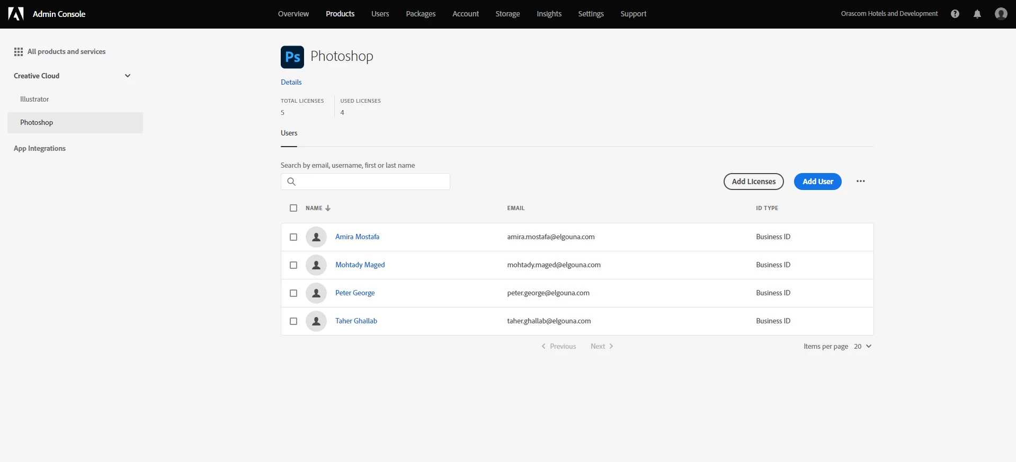Click the search magnifier icon
This screenshot has width=1016, height=462.
[291, 182]
